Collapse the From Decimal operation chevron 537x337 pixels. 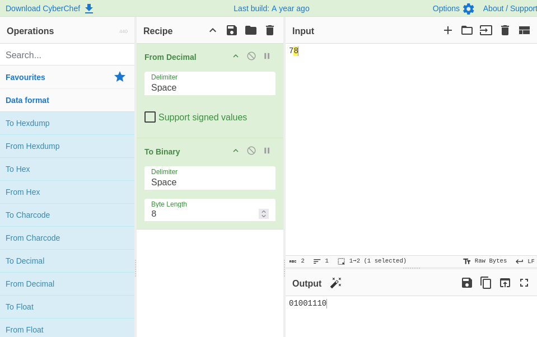click(x=236, y=56)
